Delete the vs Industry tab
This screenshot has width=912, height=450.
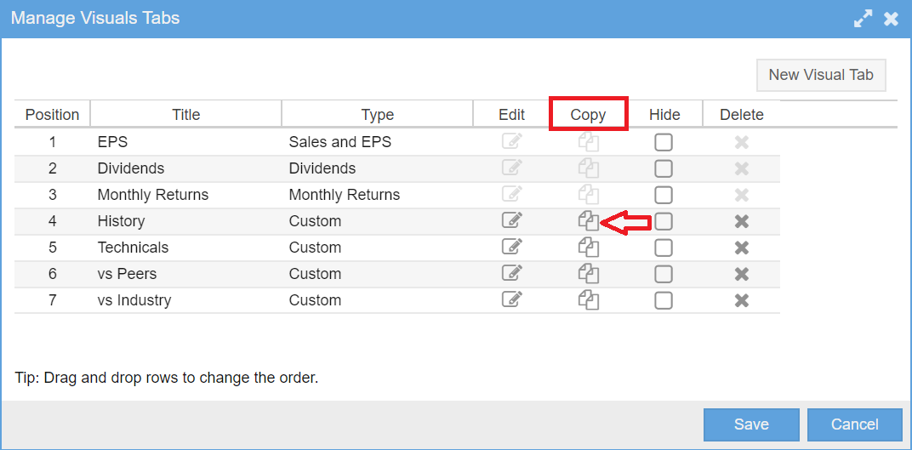coord(742,300)
